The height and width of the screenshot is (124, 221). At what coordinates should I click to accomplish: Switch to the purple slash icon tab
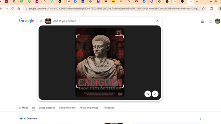click(98, 1)
